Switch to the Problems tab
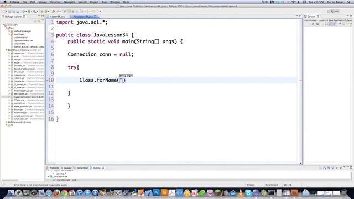 click(x=53, y=168)
